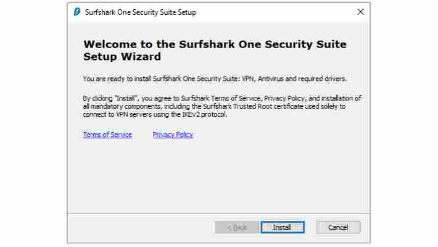
Task: Click empty title bar space before close button
Action: (275, 12)
